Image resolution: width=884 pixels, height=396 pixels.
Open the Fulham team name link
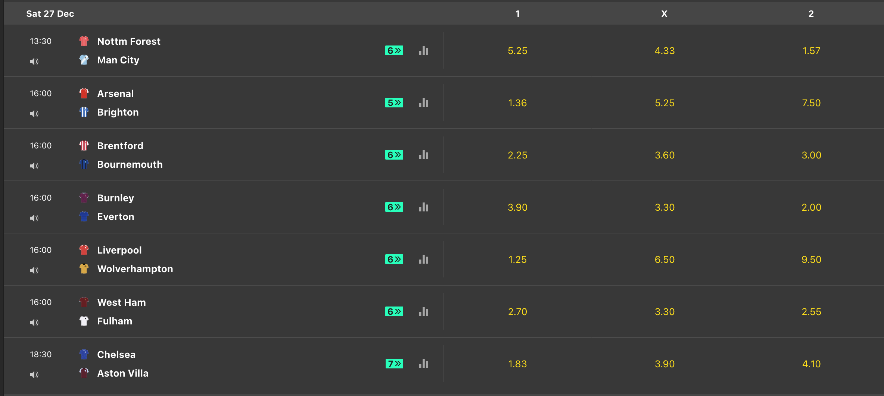tap(115, 321)
